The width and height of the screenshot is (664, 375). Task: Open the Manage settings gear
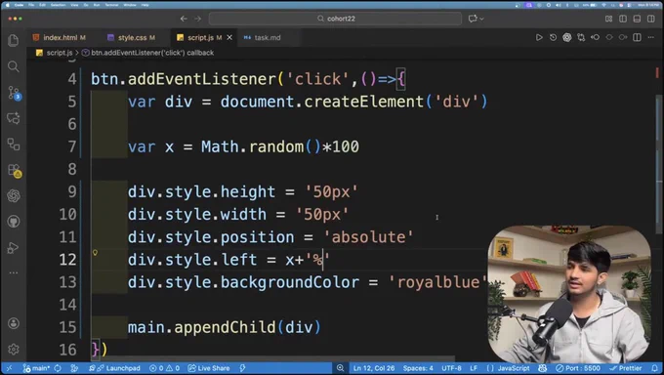pyautogui.click(x=13, y=350)
